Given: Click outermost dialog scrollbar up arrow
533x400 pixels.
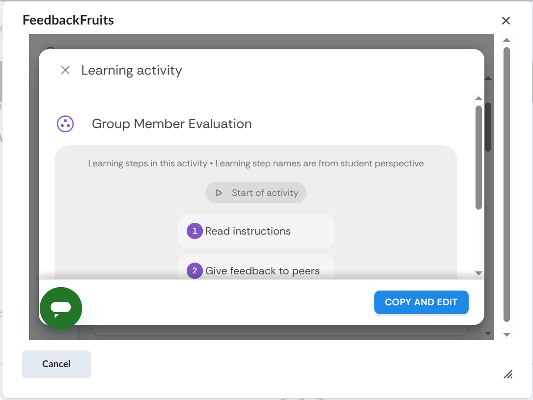Looking at the screenshot, I should click(507, 40).
